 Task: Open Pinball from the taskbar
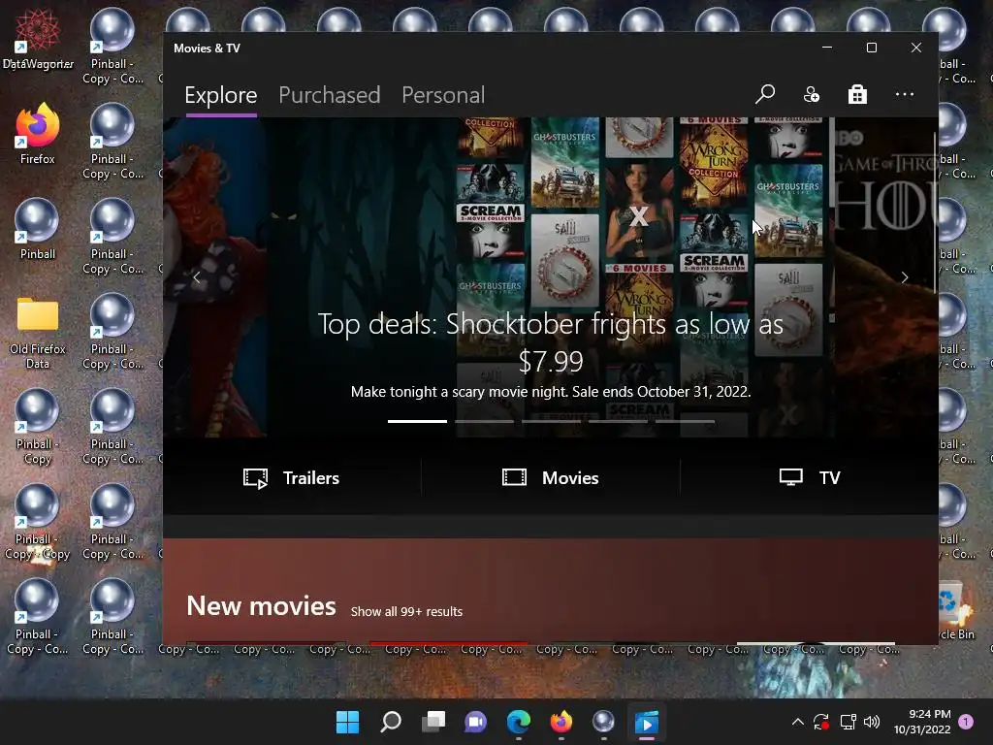[x=603, y=722]
